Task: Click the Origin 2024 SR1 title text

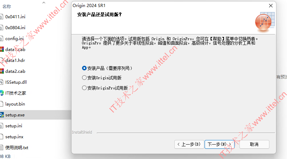Action: pyautogui.click(x=89, y=6)
